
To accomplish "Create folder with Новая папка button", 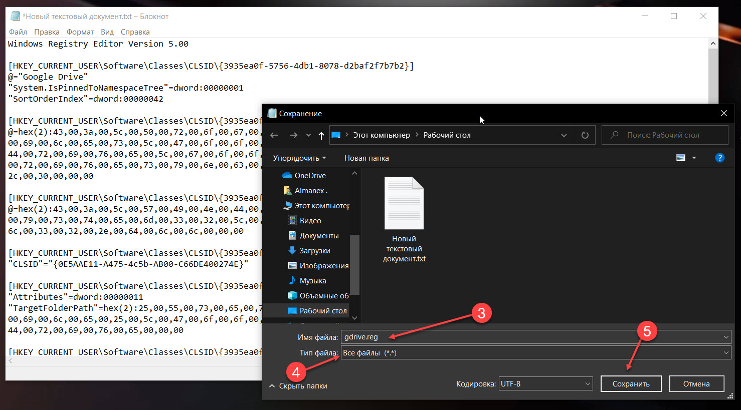I will (x=366, y=158).
